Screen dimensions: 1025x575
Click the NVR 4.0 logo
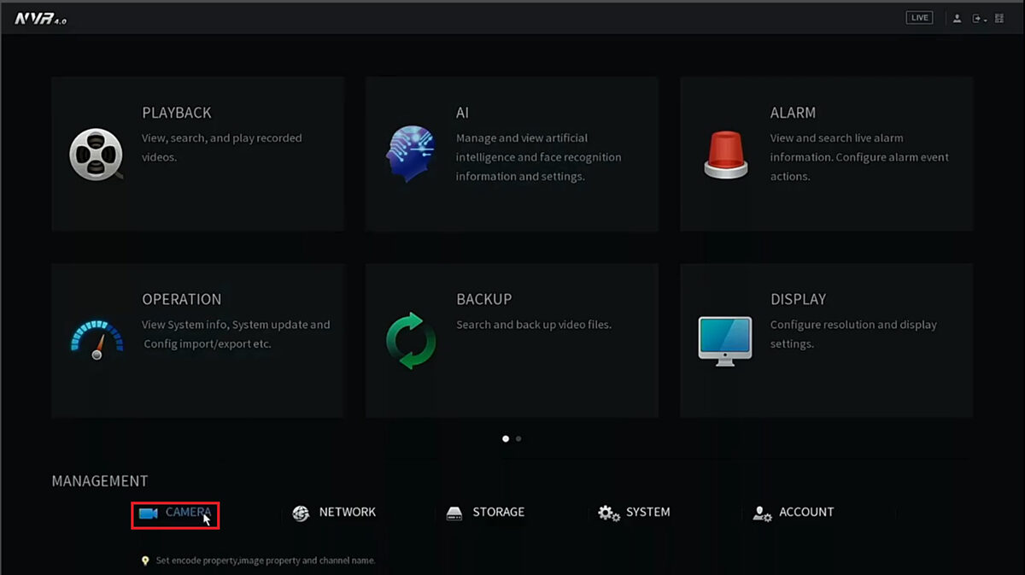[x=39, y=19]
